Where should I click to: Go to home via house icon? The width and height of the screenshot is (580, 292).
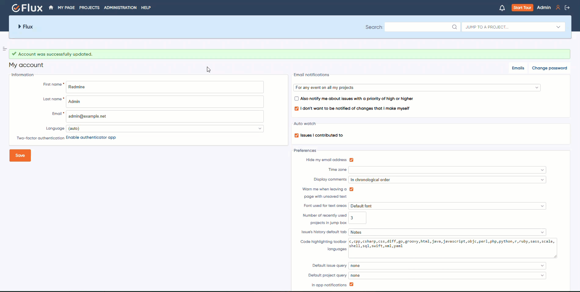coord(51,8)
